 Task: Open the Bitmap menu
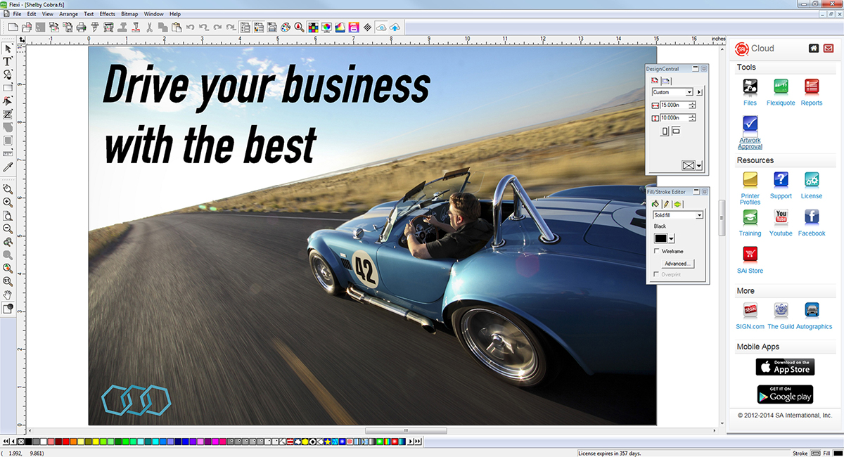click(129, 14)
